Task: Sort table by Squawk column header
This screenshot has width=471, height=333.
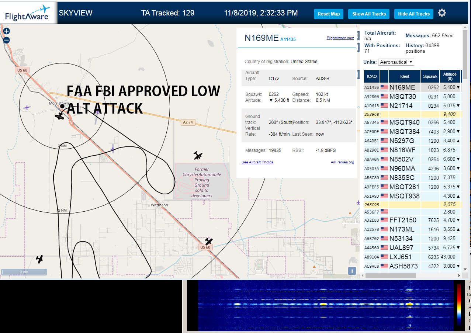Action: pyautogui.click(x=430, y=76)
